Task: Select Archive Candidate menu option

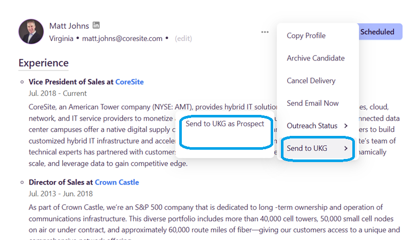Action: click(315, 58)
